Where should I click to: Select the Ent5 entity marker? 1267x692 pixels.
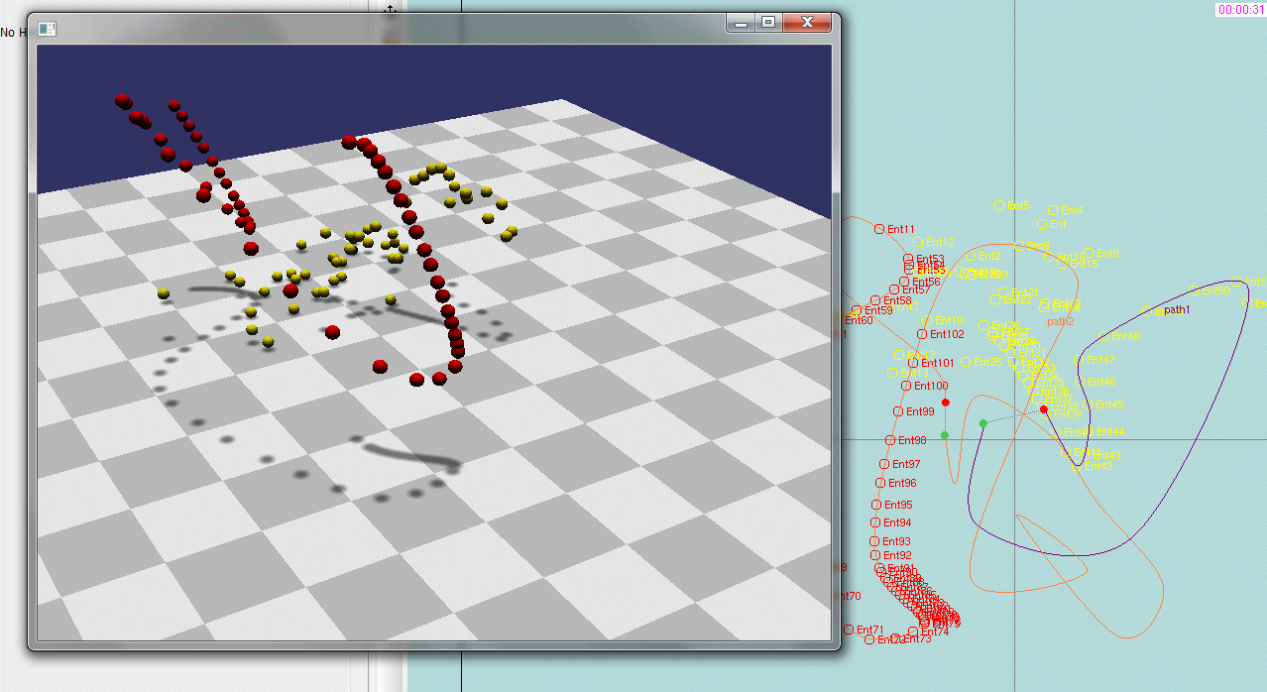coord(999,205)
